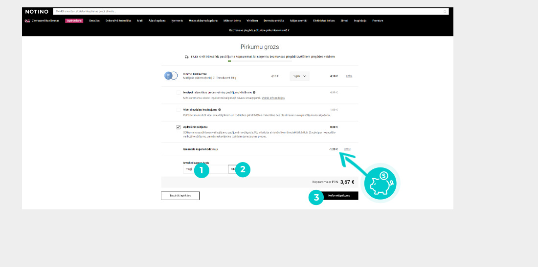Go to the Izpārdošana sale section
Viewport: 538px width, 267px height.
click(x=74, y=21)
